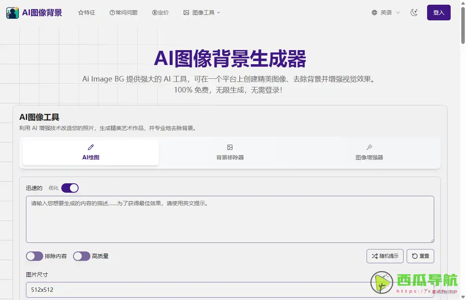Open the 常问问题 FAQ link
Screen dimensions: 466x300
pyautogui.click(x=124, y=13)
